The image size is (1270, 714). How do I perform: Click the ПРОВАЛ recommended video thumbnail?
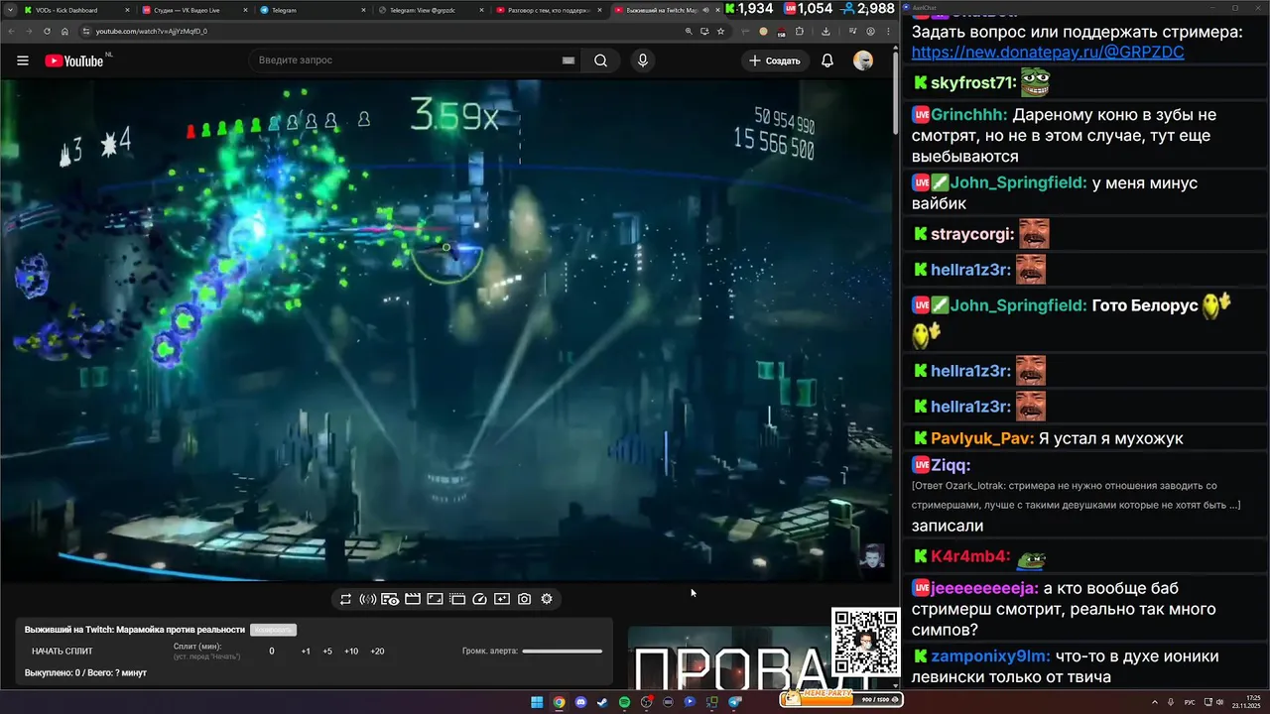[x=734, y=657]
